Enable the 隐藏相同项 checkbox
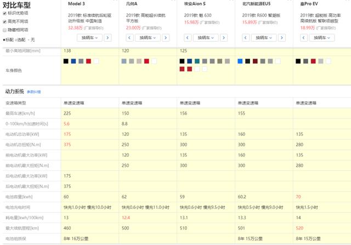The image size is (351, 245). (5, 30)
